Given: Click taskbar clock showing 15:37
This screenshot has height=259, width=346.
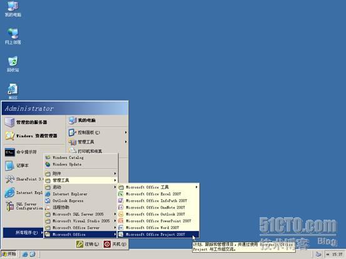Looking at the screenshot, I should 337,255.
